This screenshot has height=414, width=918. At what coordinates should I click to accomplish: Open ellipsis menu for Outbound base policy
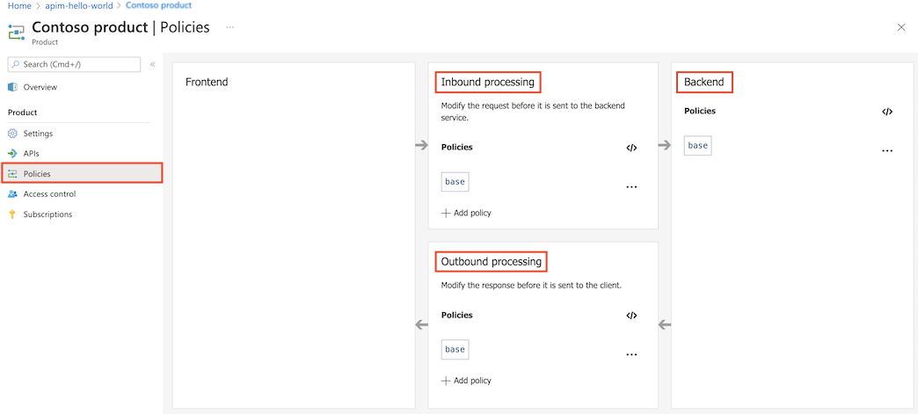click(631, 354)
